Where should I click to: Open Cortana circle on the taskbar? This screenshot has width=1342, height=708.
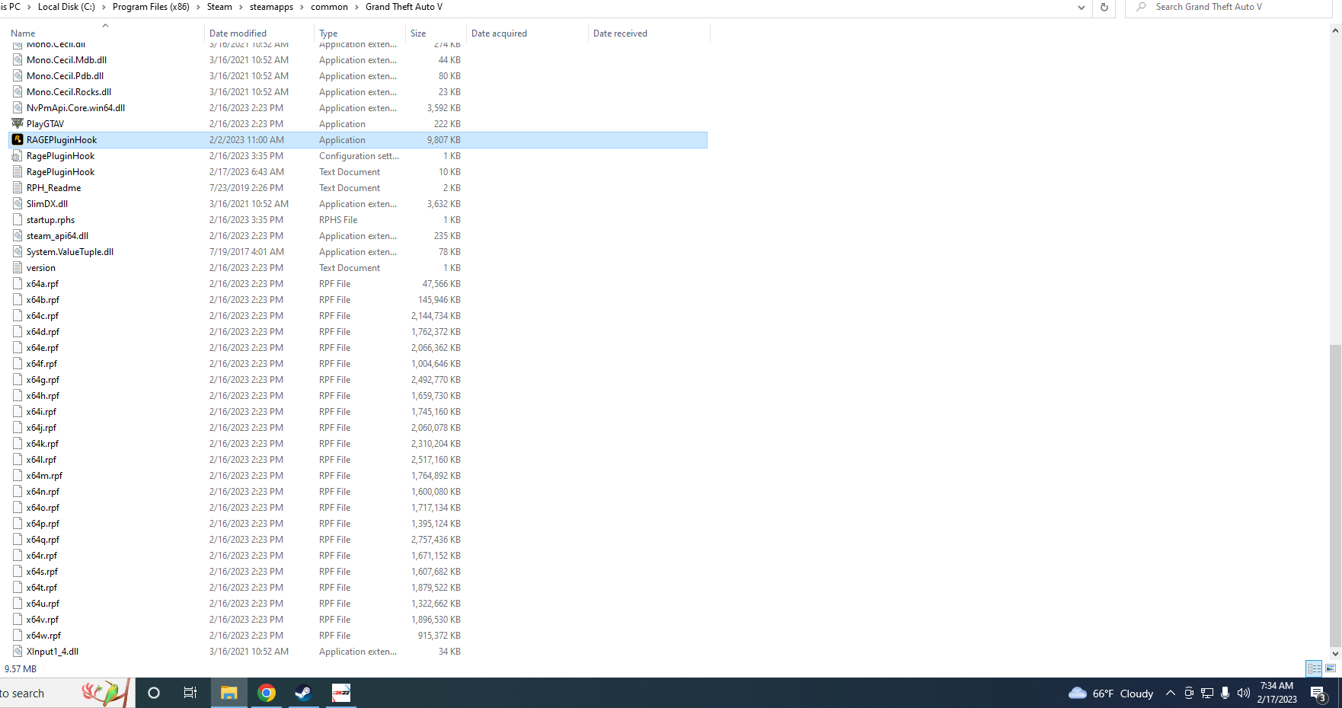coord(154,693)
